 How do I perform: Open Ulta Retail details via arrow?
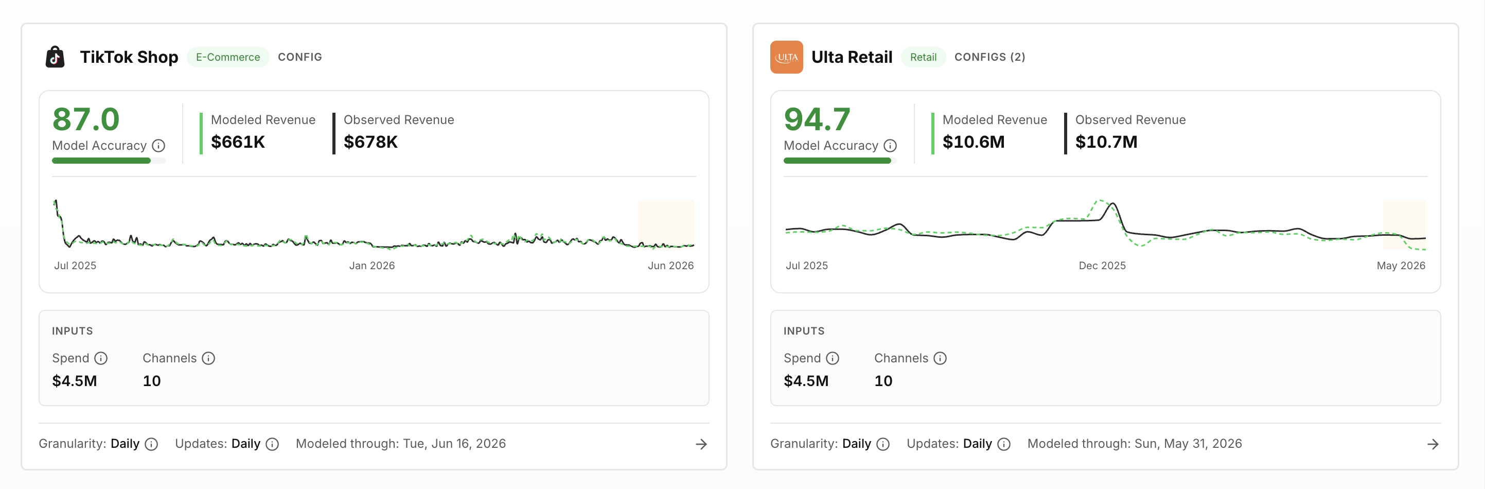(x=1433, y=444)
